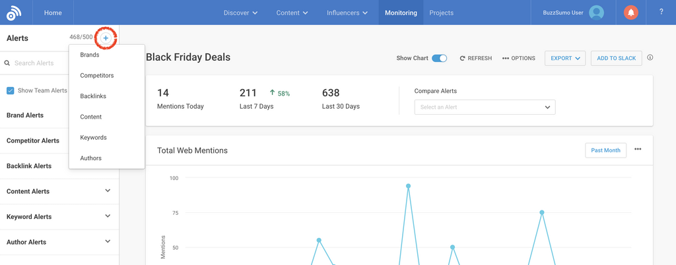
Task: Click the BuzzSumo logo icon
Action: [x=14, y=13]
